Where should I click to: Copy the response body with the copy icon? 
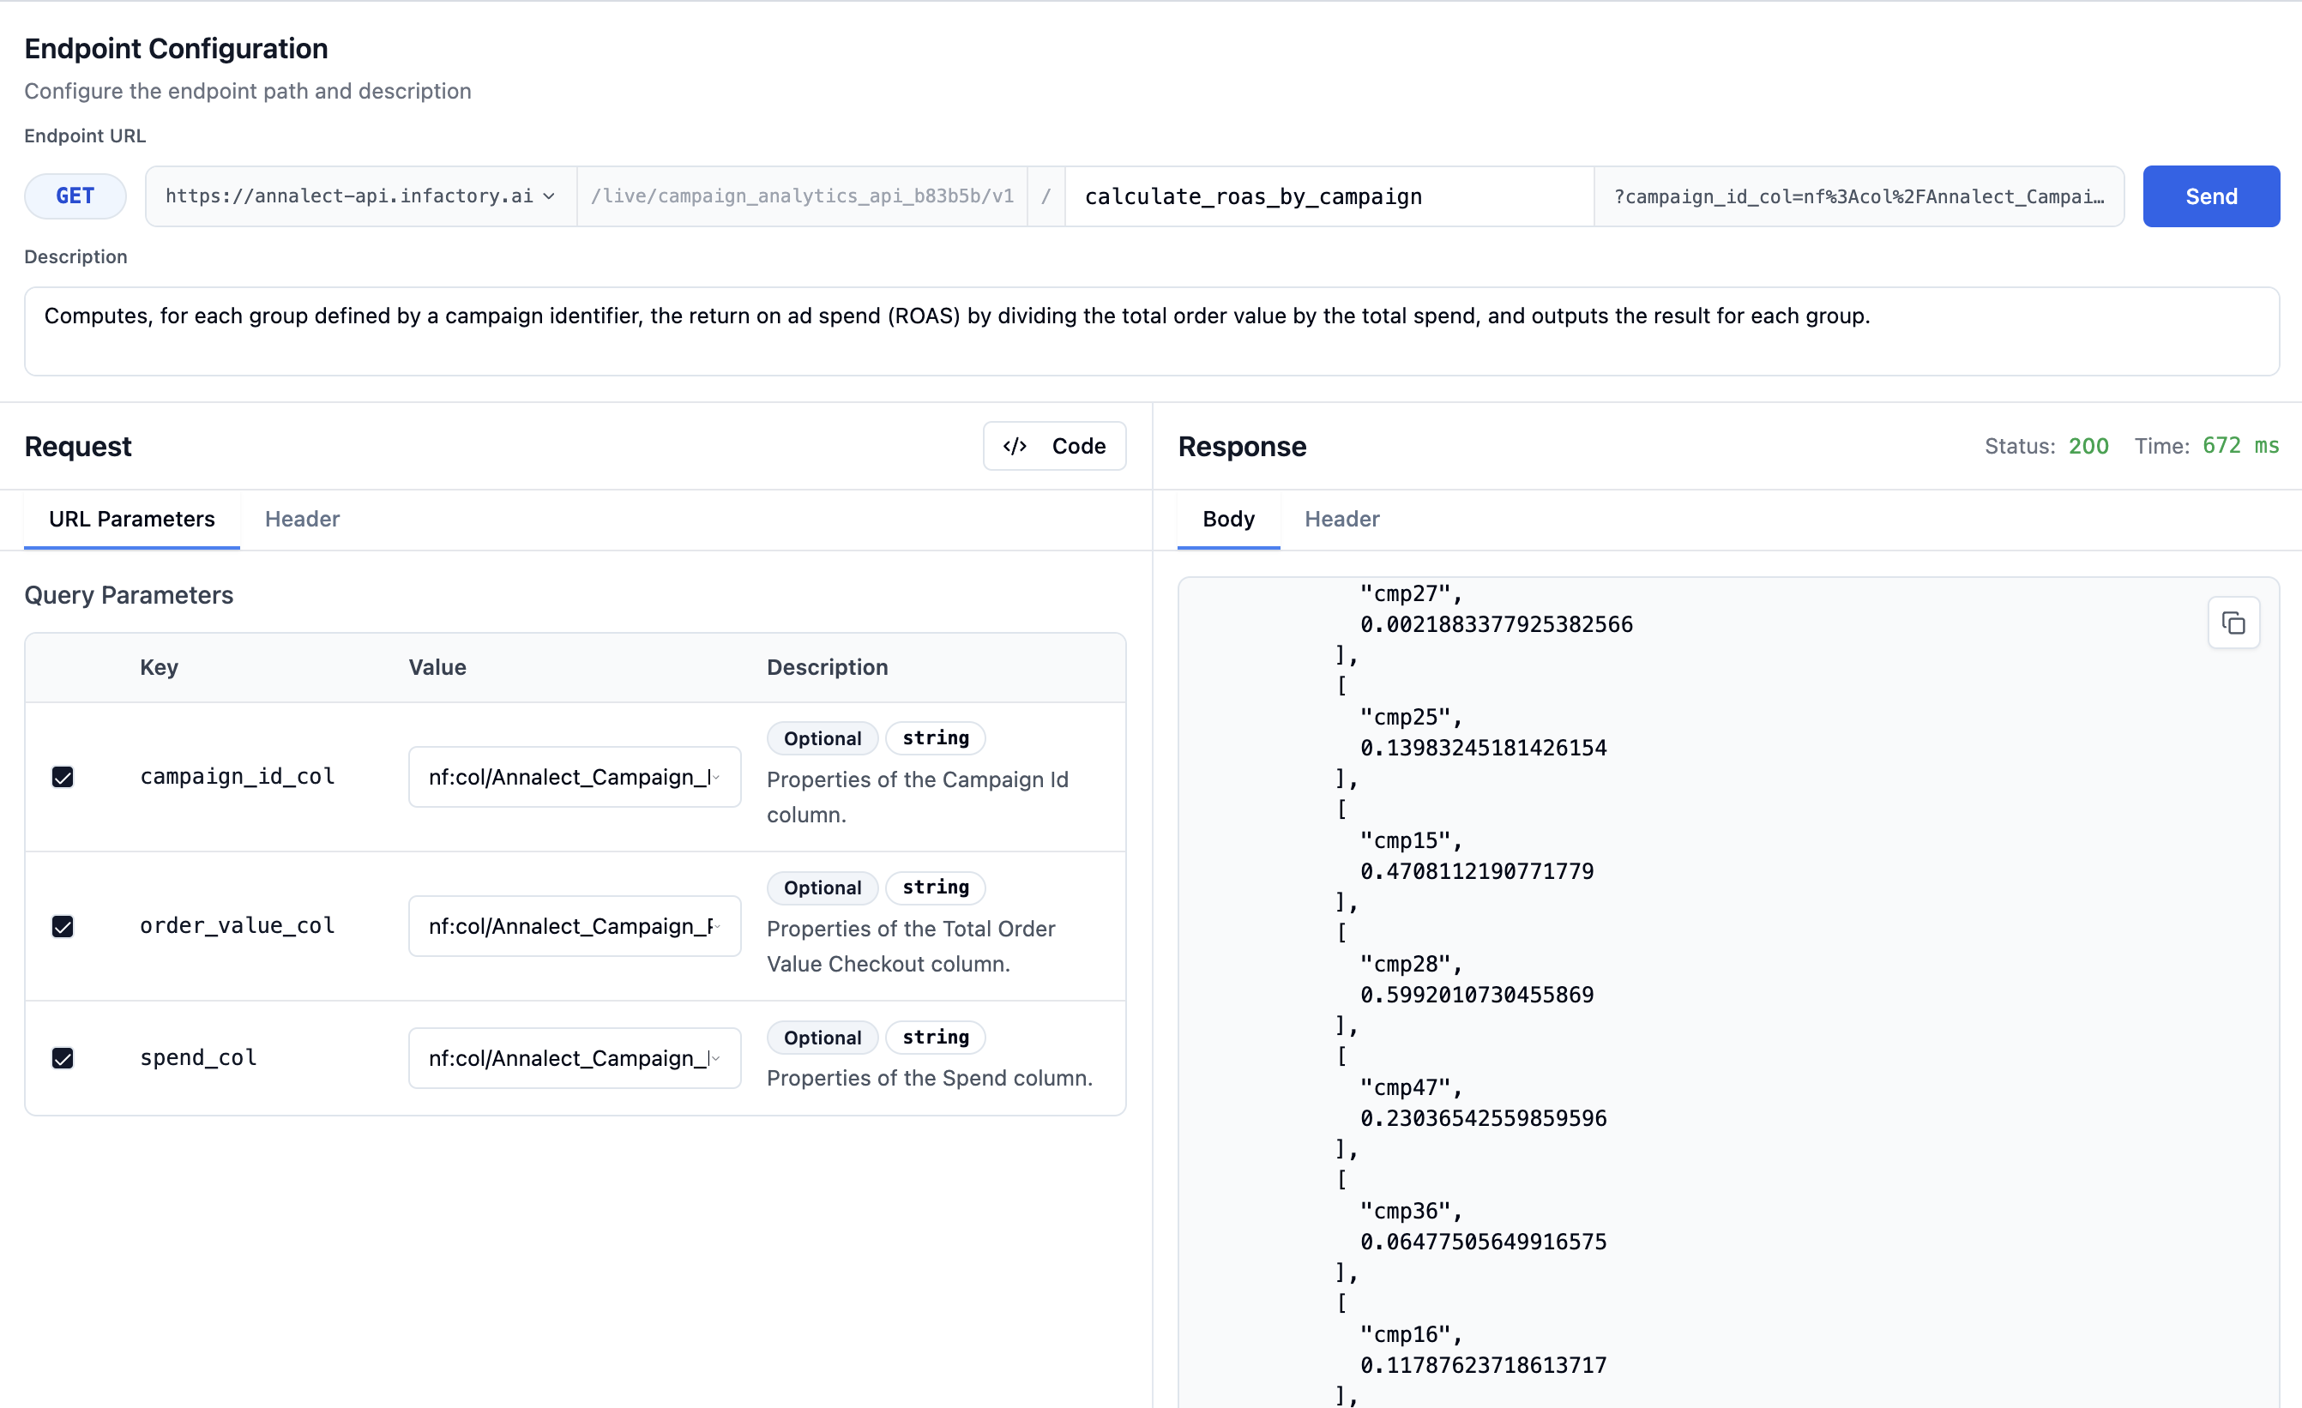tap(2233, 623)
